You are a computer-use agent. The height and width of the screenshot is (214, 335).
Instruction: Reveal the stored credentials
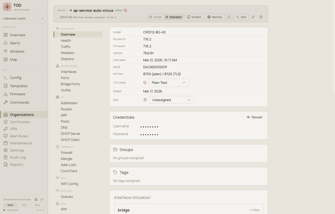[254, 117]
